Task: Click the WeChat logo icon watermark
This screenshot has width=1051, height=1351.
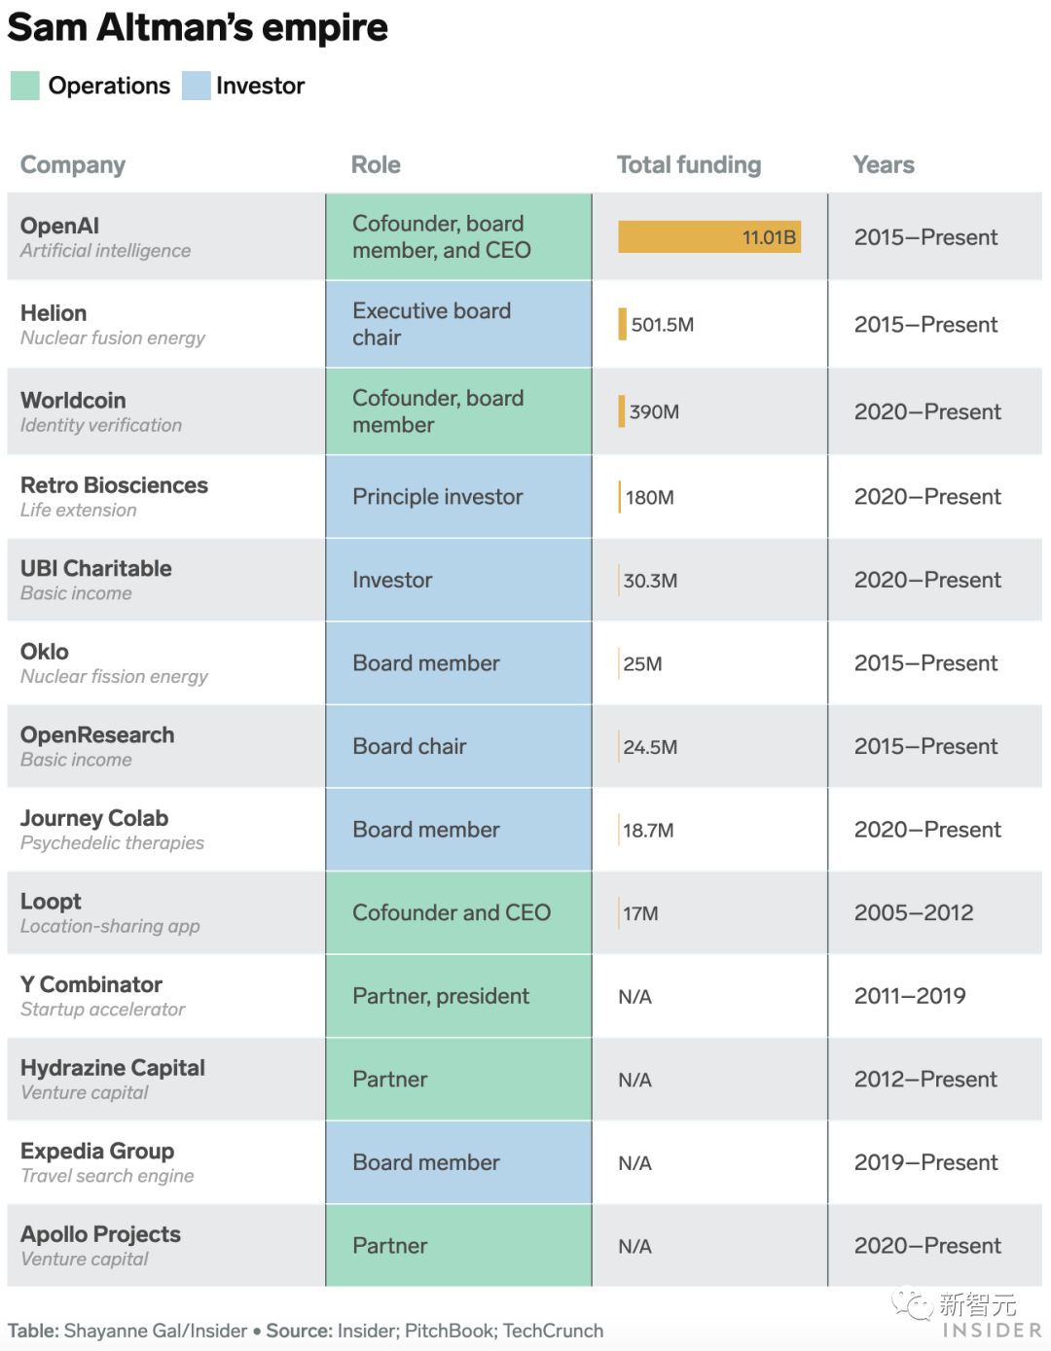Action: coord(913,1304)
